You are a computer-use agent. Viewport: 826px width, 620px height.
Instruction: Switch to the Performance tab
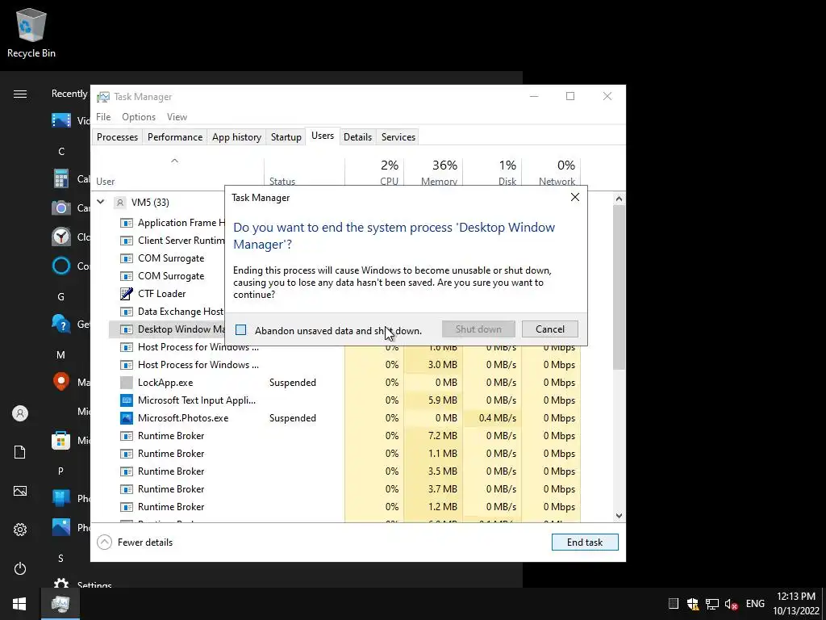175,137
